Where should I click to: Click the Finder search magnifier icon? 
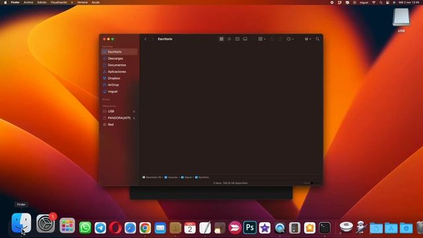pos(317,39)
